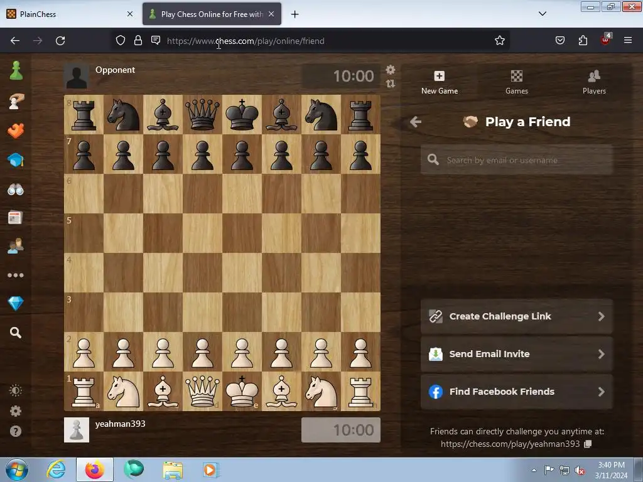Toggle light/dark mode in sidebar
This screenshot has width=643, height=482.
[16, 390]
